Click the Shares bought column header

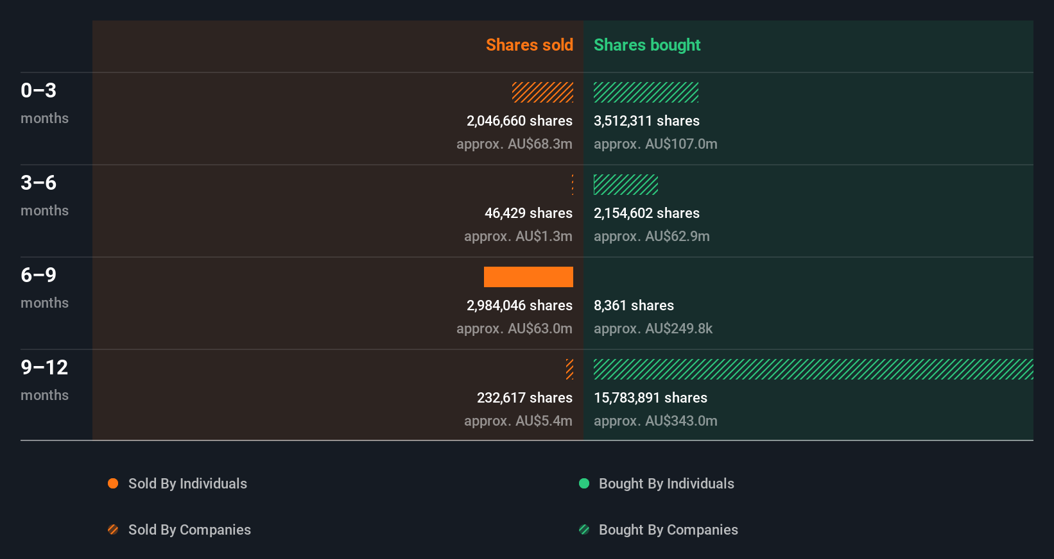647,45
